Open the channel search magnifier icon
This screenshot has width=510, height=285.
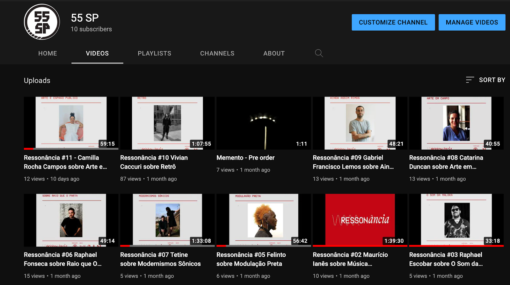319,53
